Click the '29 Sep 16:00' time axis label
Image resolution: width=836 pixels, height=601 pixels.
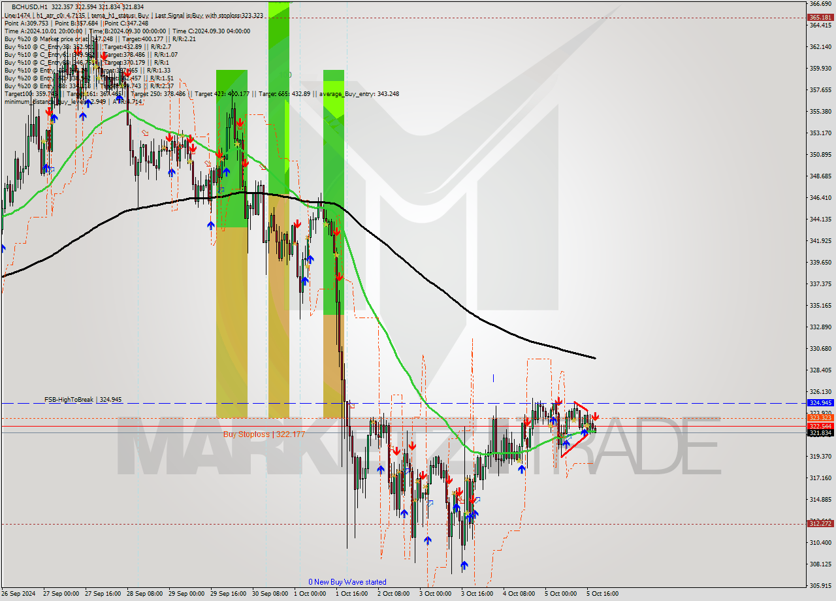tap(229, 594)
